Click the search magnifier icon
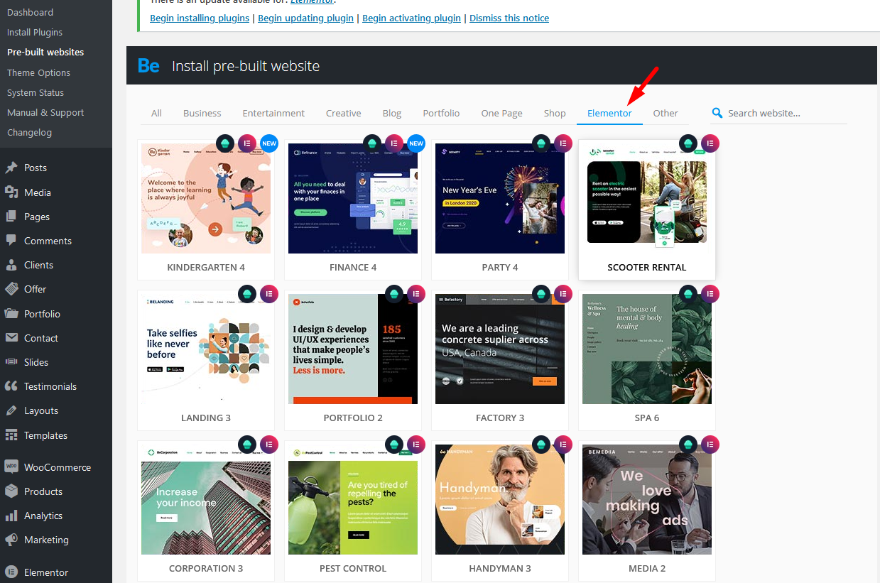This screenshot has width=880, height=583. tap(717, 113)
